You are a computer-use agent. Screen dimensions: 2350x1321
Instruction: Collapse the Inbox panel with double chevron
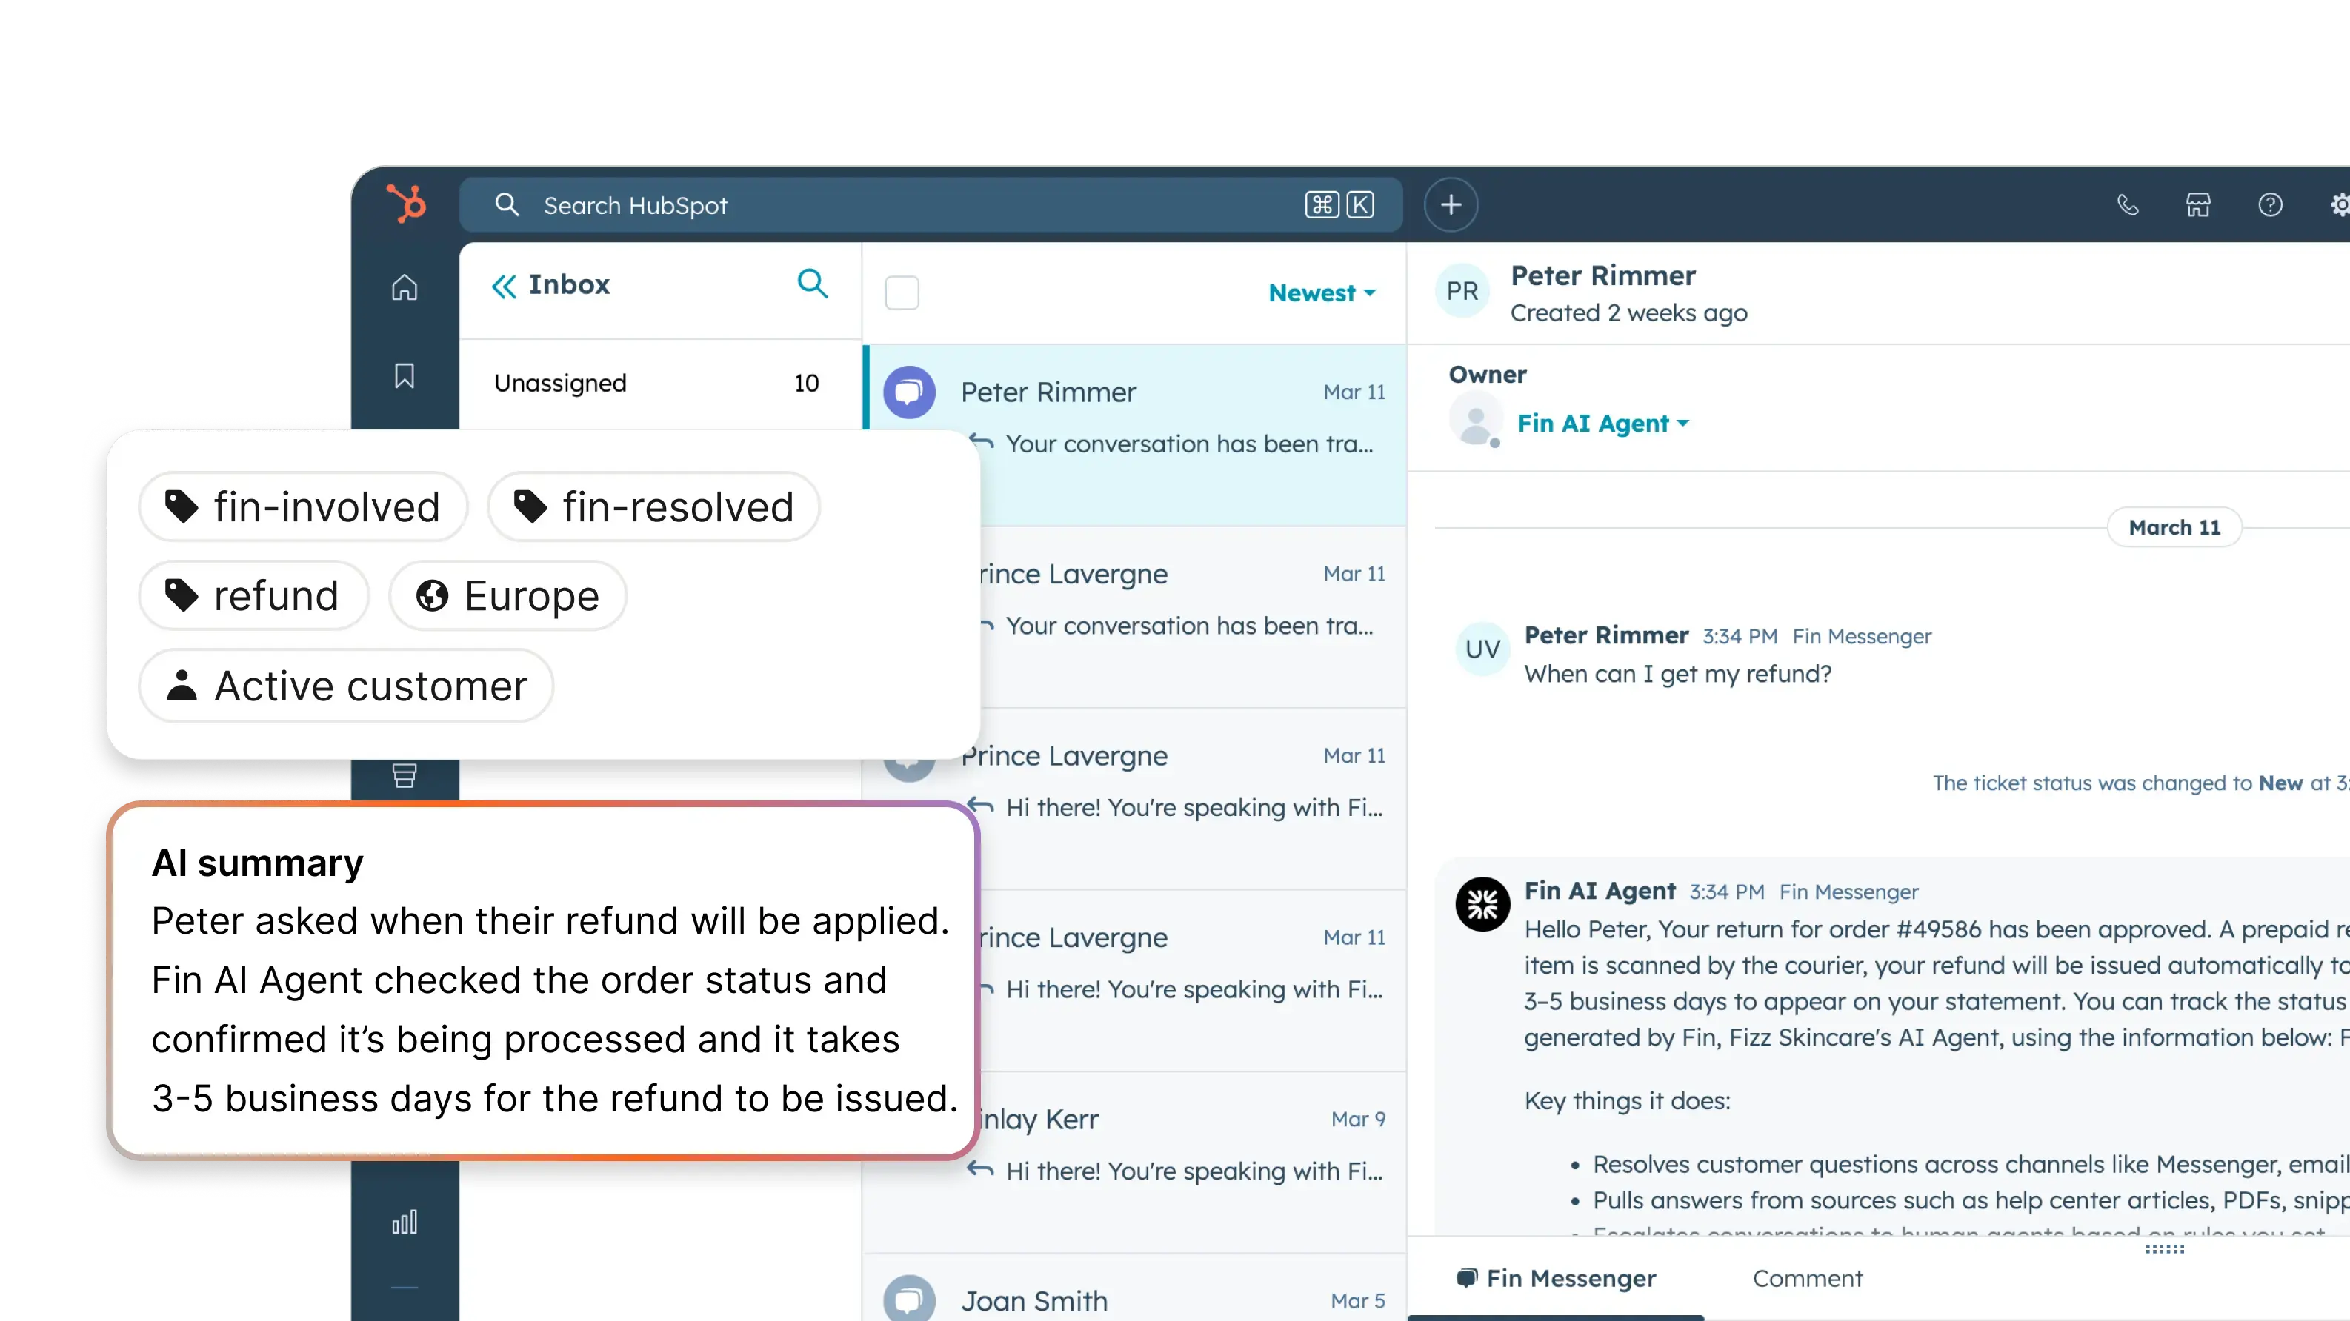coord(504,285)
